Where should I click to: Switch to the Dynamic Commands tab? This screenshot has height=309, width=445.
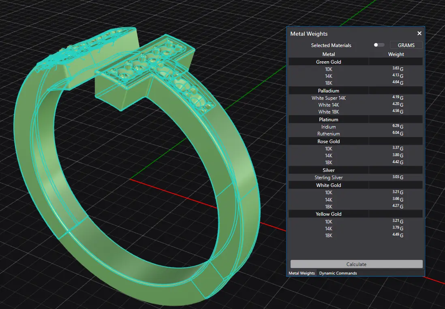[x=338, y=273]
